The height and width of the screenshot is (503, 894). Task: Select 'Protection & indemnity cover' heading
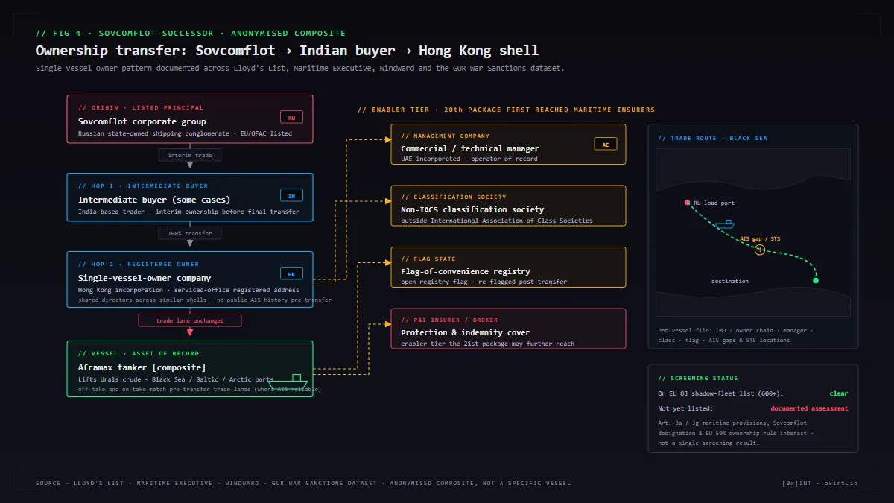[466, 332]
